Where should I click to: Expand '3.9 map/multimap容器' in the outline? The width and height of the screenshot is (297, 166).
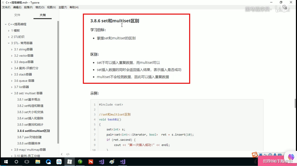(x=11, y=150)
